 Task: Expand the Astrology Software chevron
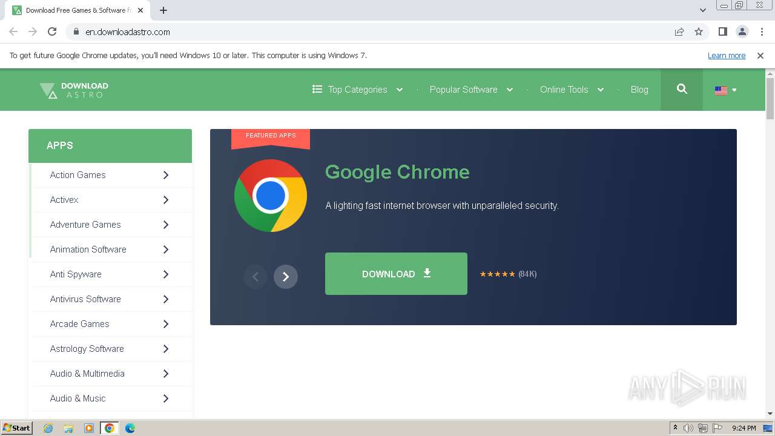(166, 349)
